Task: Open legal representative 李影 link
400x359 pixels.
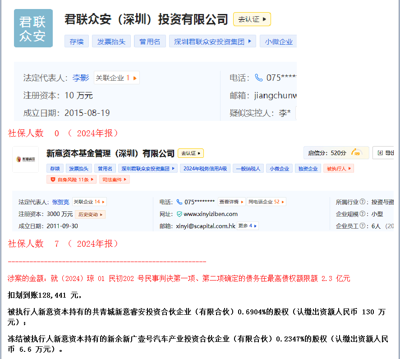Action: (81, 78)
